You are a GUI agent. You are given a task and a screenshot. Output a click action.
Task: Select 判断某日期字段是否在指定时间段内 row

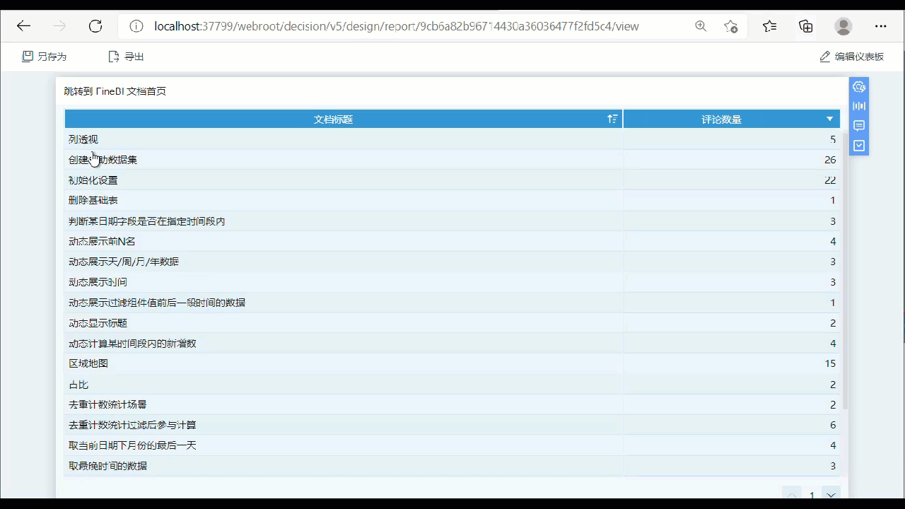point(452,221)
